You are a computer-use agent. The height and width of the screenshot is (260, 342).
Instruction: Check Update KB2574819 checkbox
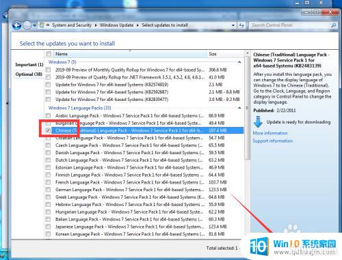click(x=48, y=85)
